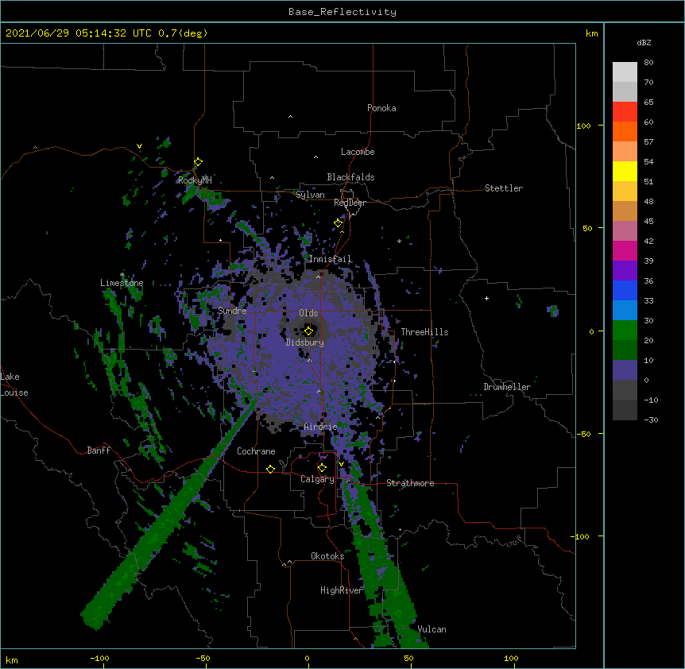685x669 pixels.
Task: Click the Sylvan label
Action: (310, 195)
